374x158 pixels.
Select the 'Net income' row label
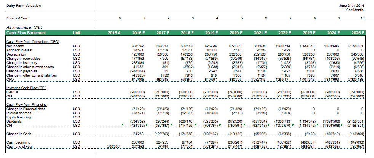15,46
